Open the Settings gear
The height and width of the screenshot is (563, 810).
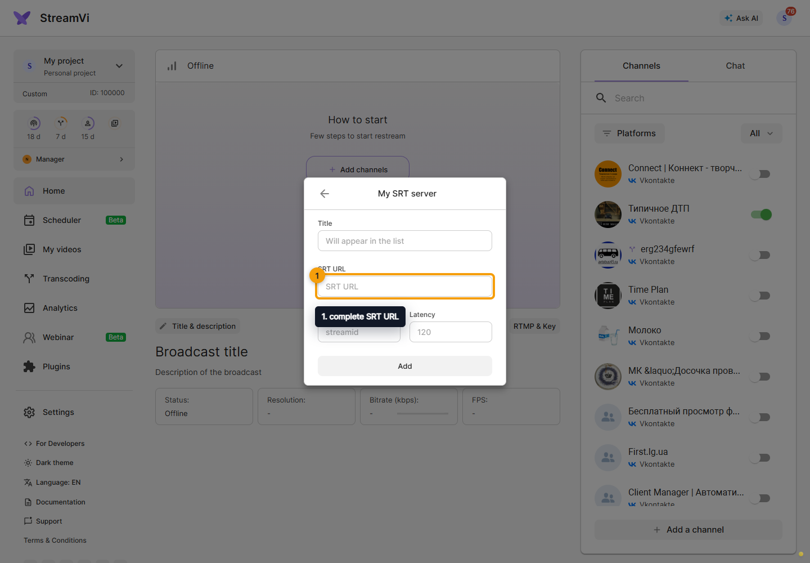[x=29, y=412]
